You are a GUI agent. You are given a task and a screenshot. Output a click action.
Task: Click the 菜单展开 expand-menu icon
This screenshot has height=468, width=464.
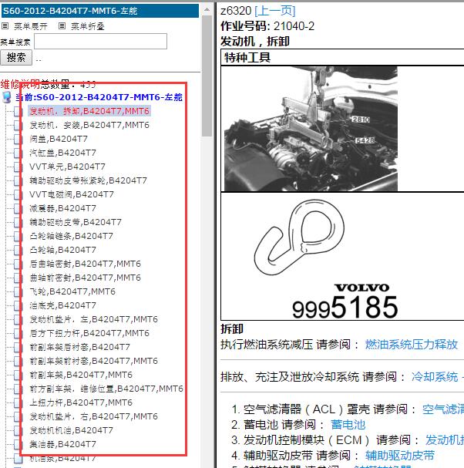pyautogui.click(x=5, y=26)
